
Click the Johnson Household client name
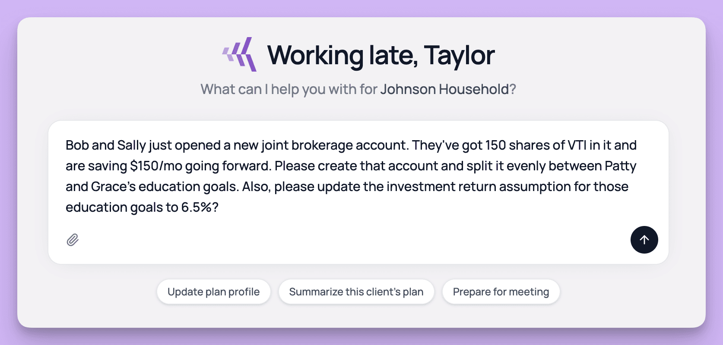pos(445,89)
